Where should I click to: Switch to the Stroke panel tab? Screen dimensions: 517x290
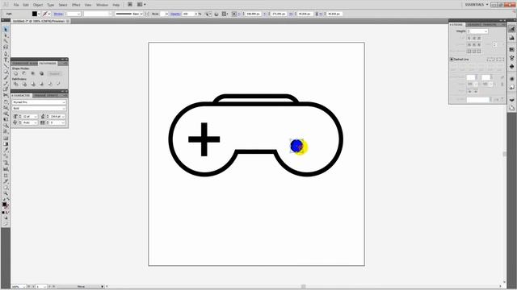457,25
